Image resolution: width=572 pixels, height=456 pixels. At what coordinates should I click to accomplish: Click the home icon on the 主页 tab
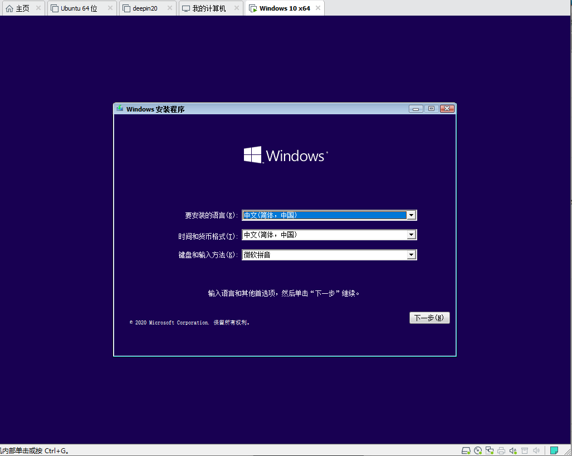coord(9,8)
